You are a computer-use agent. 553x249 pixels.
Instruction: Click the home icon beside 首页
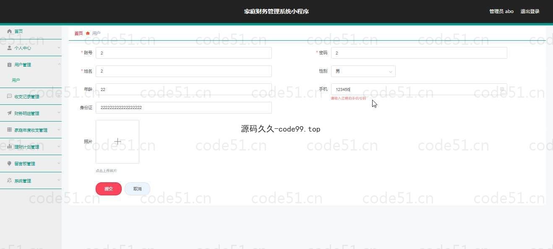[10, 31]
